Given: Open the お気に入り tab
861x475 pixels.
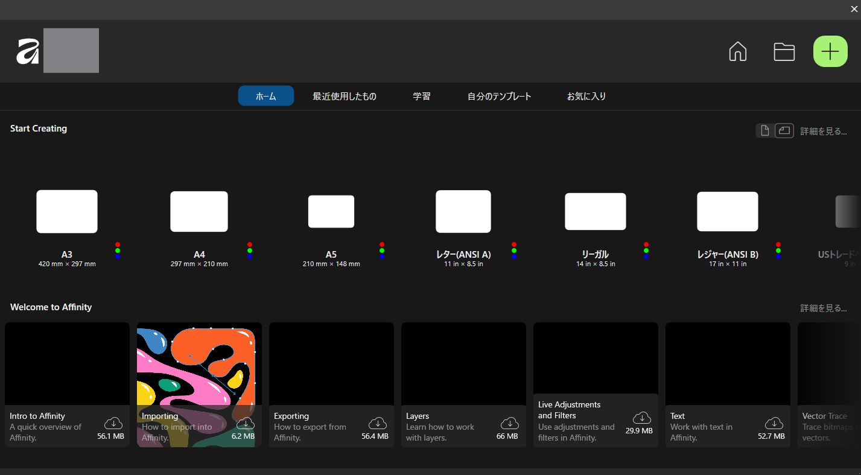Looking at the screenshot, I should point(585,96).
